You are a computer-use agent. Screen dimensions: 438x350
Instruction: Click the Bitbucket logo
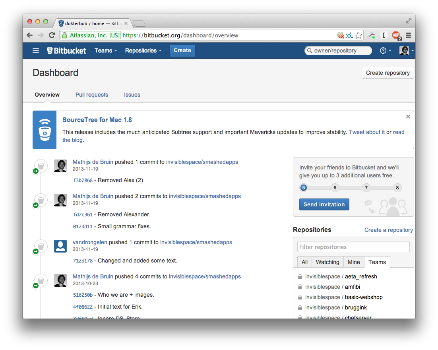pyautogui.click(x=66, y=51)
